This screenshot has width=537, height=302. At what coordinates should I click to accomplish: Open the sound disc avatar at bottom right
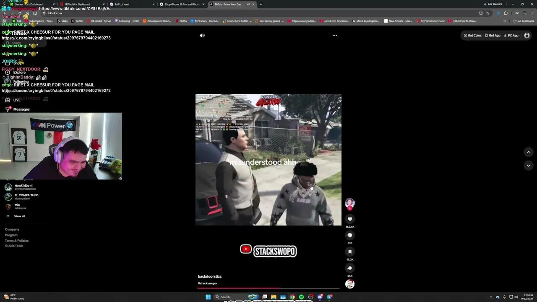(350, 284)
